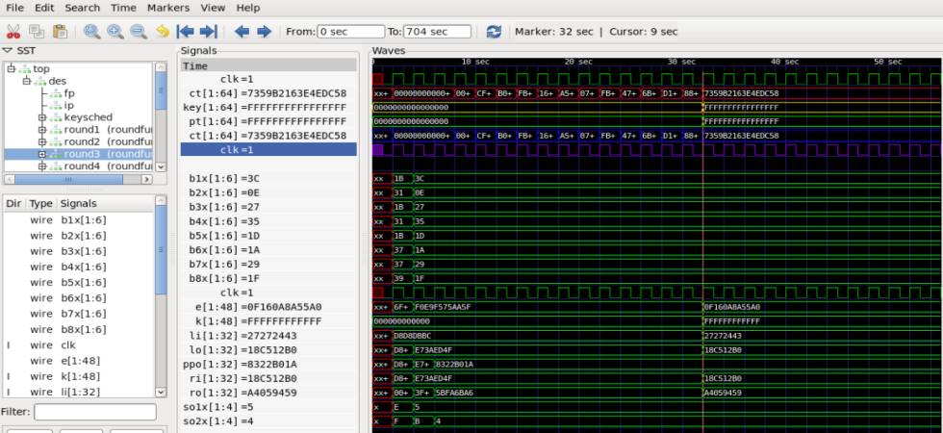Expand the round1 tree node
Image resolution: width=943 pixels, height=433 pixels.
(42, 129)
